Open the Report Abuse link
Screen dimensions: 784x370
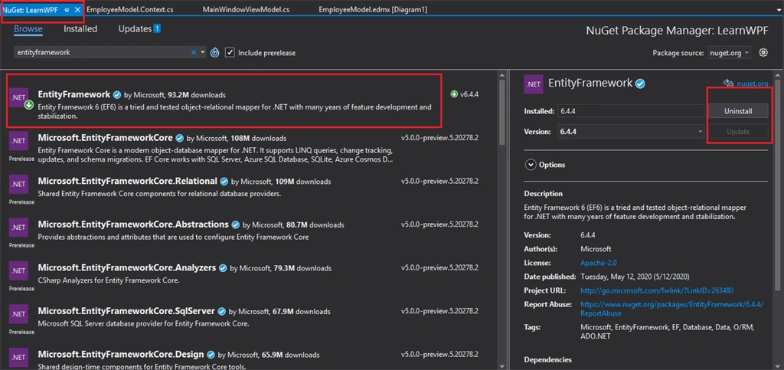(x=672, y=309)
